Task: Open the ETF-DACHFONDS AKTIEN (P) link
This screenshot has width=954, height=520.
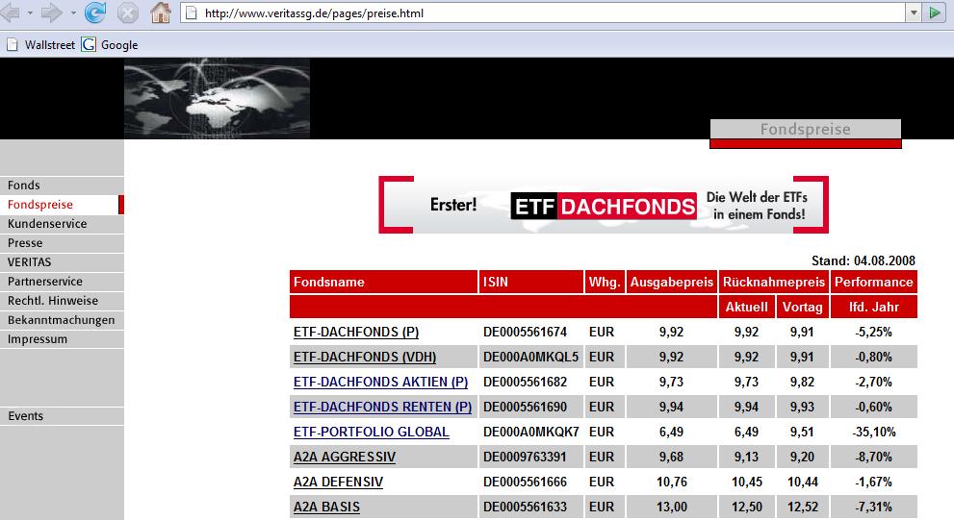Action: 380,383
